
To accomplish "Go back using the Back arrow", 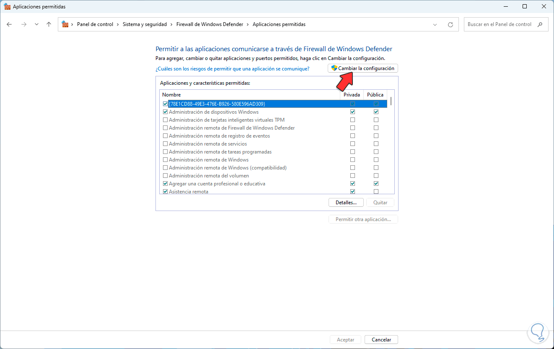I will [x=9, y=24].
